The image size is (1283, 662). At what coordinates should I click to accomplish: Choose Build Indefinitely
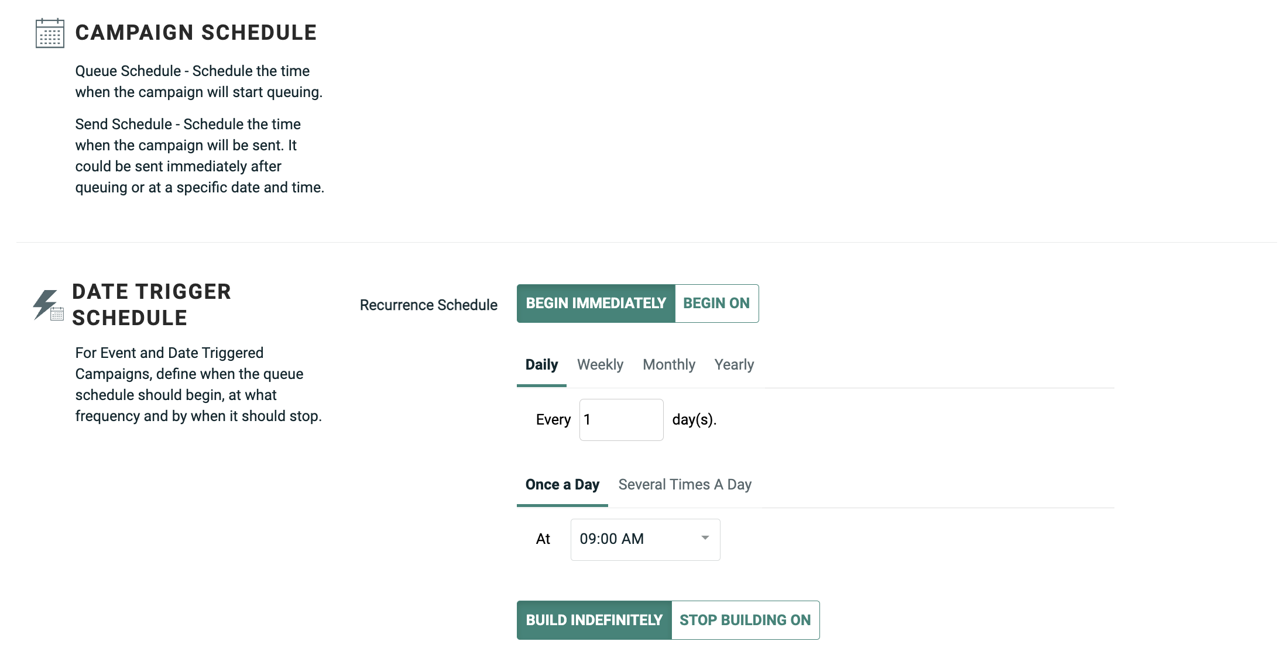pyautogui.click(x=594, y=620)
